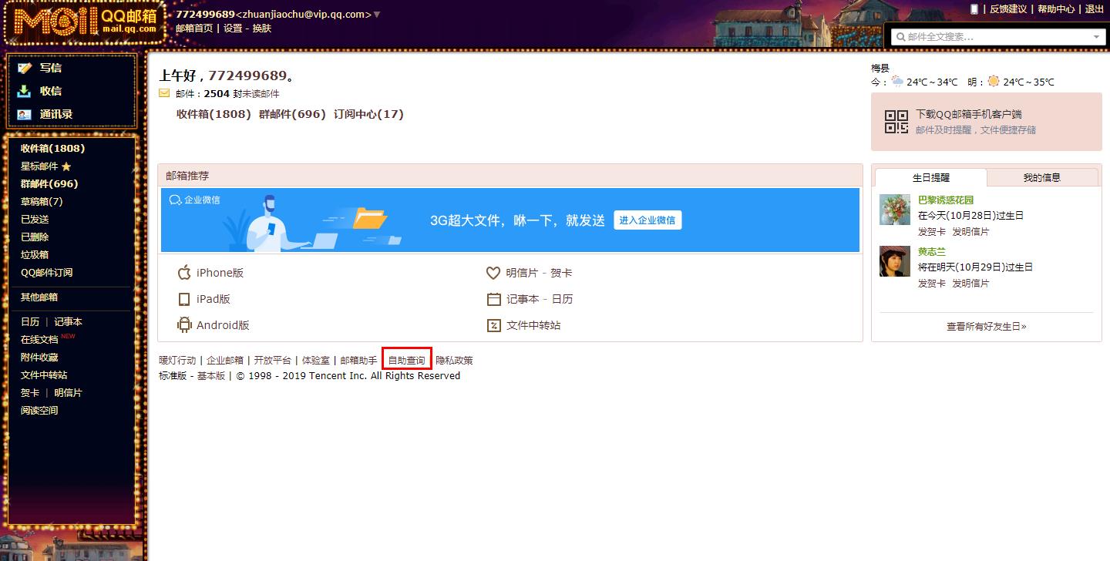1110x561 pixels.
Task: Click 发明信片 for 黄志兰
Action: pyautogui.click(x=970, y=283)
